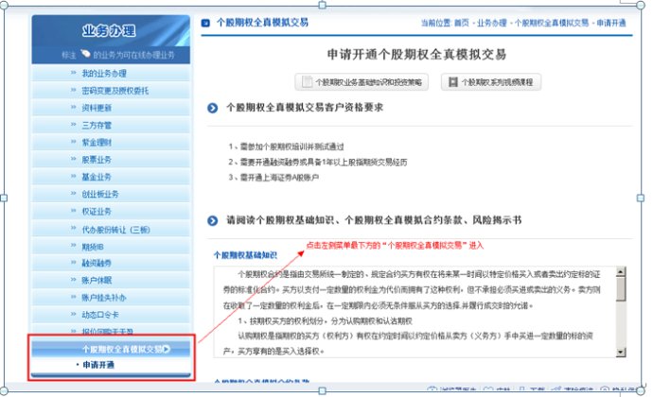Click the 申请开通个股期权全真模拟交易 main heading
This screenshot has width=653, height=397.
(416, 55)
